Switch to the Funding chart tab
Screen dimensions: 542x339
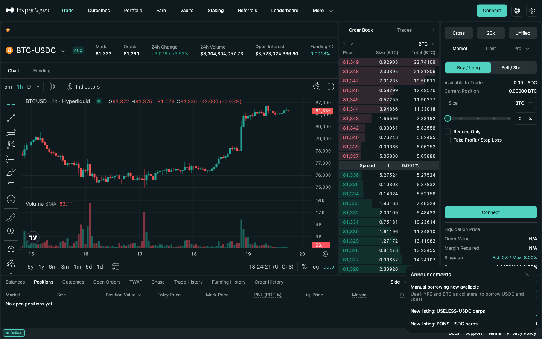(x=42, y=71)
